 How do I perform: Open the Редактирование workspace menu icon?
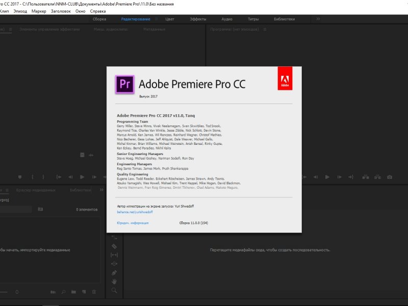(157, 19)
